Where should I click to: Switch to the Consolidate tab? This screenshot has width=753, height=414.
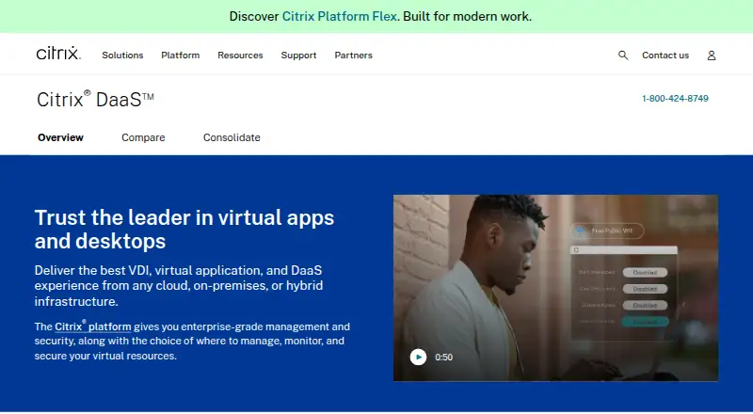[x=232, y=137]
